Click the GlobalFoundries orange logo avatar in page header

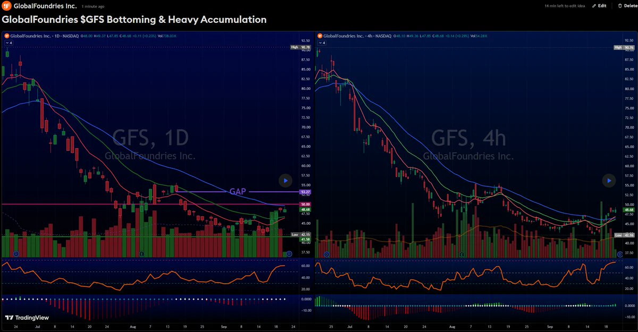click(x=7, y=6)
